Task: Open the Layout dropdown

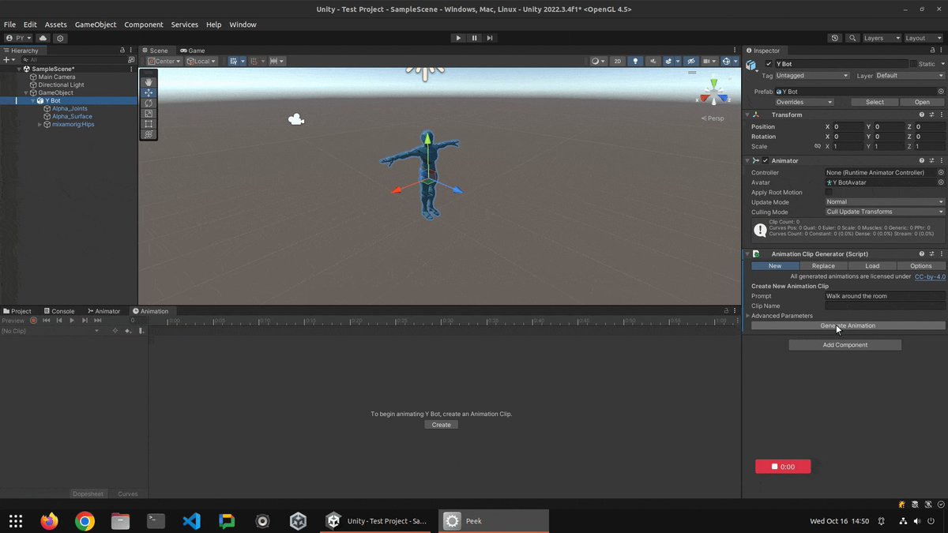Action: click(x=924, y=38)
